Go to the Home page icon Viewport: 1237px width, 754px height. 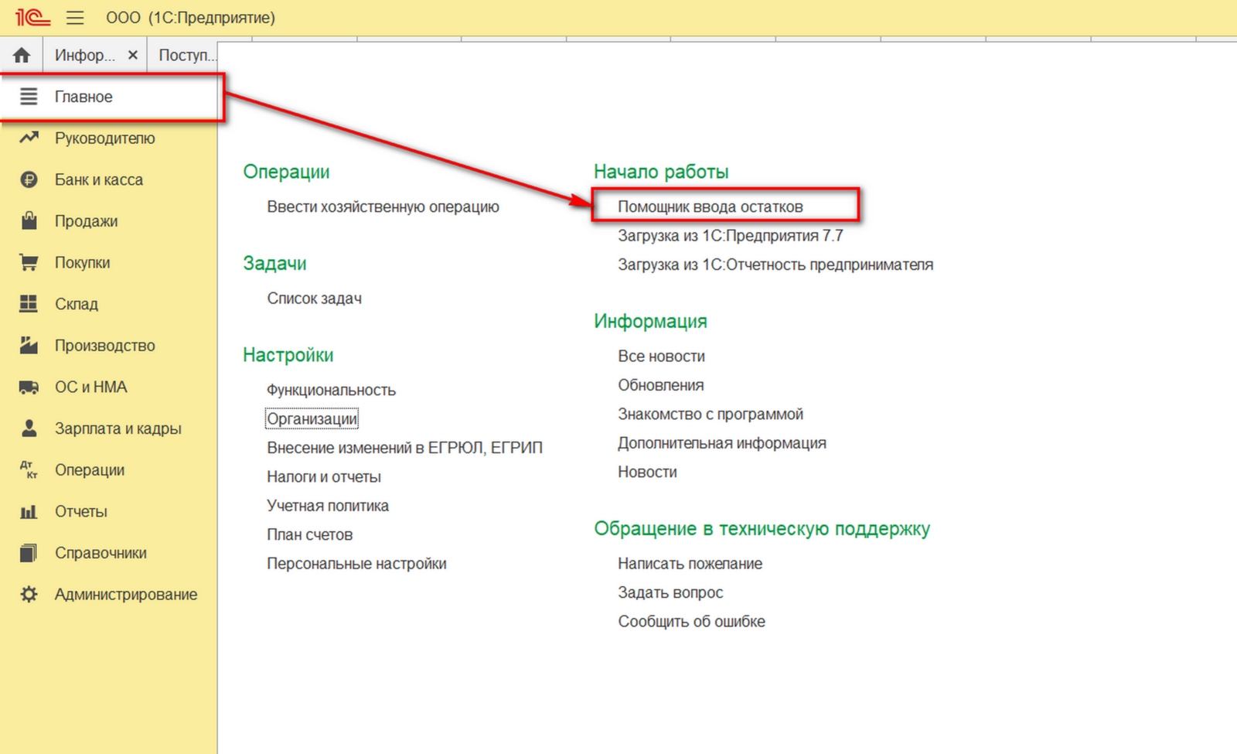click(22, 55)
